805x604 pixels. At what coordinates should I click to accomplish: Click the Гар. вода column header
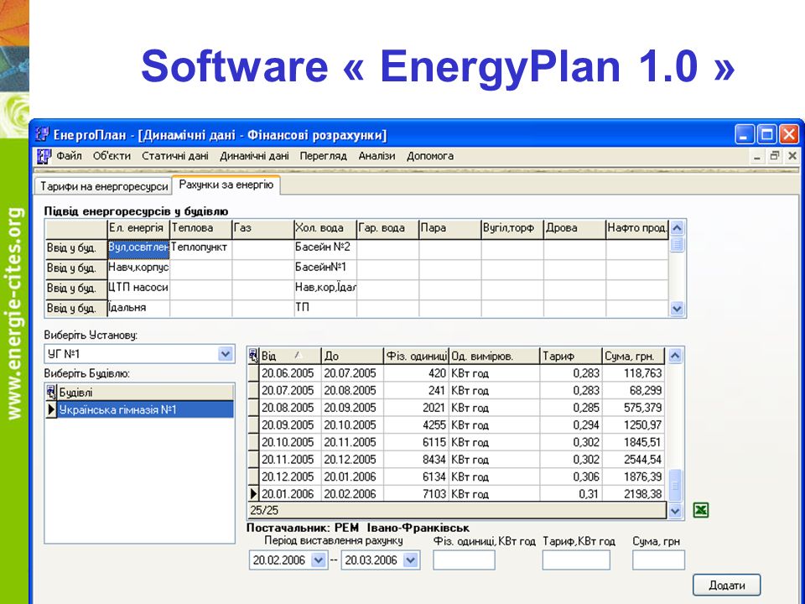(x=387, y=228)
